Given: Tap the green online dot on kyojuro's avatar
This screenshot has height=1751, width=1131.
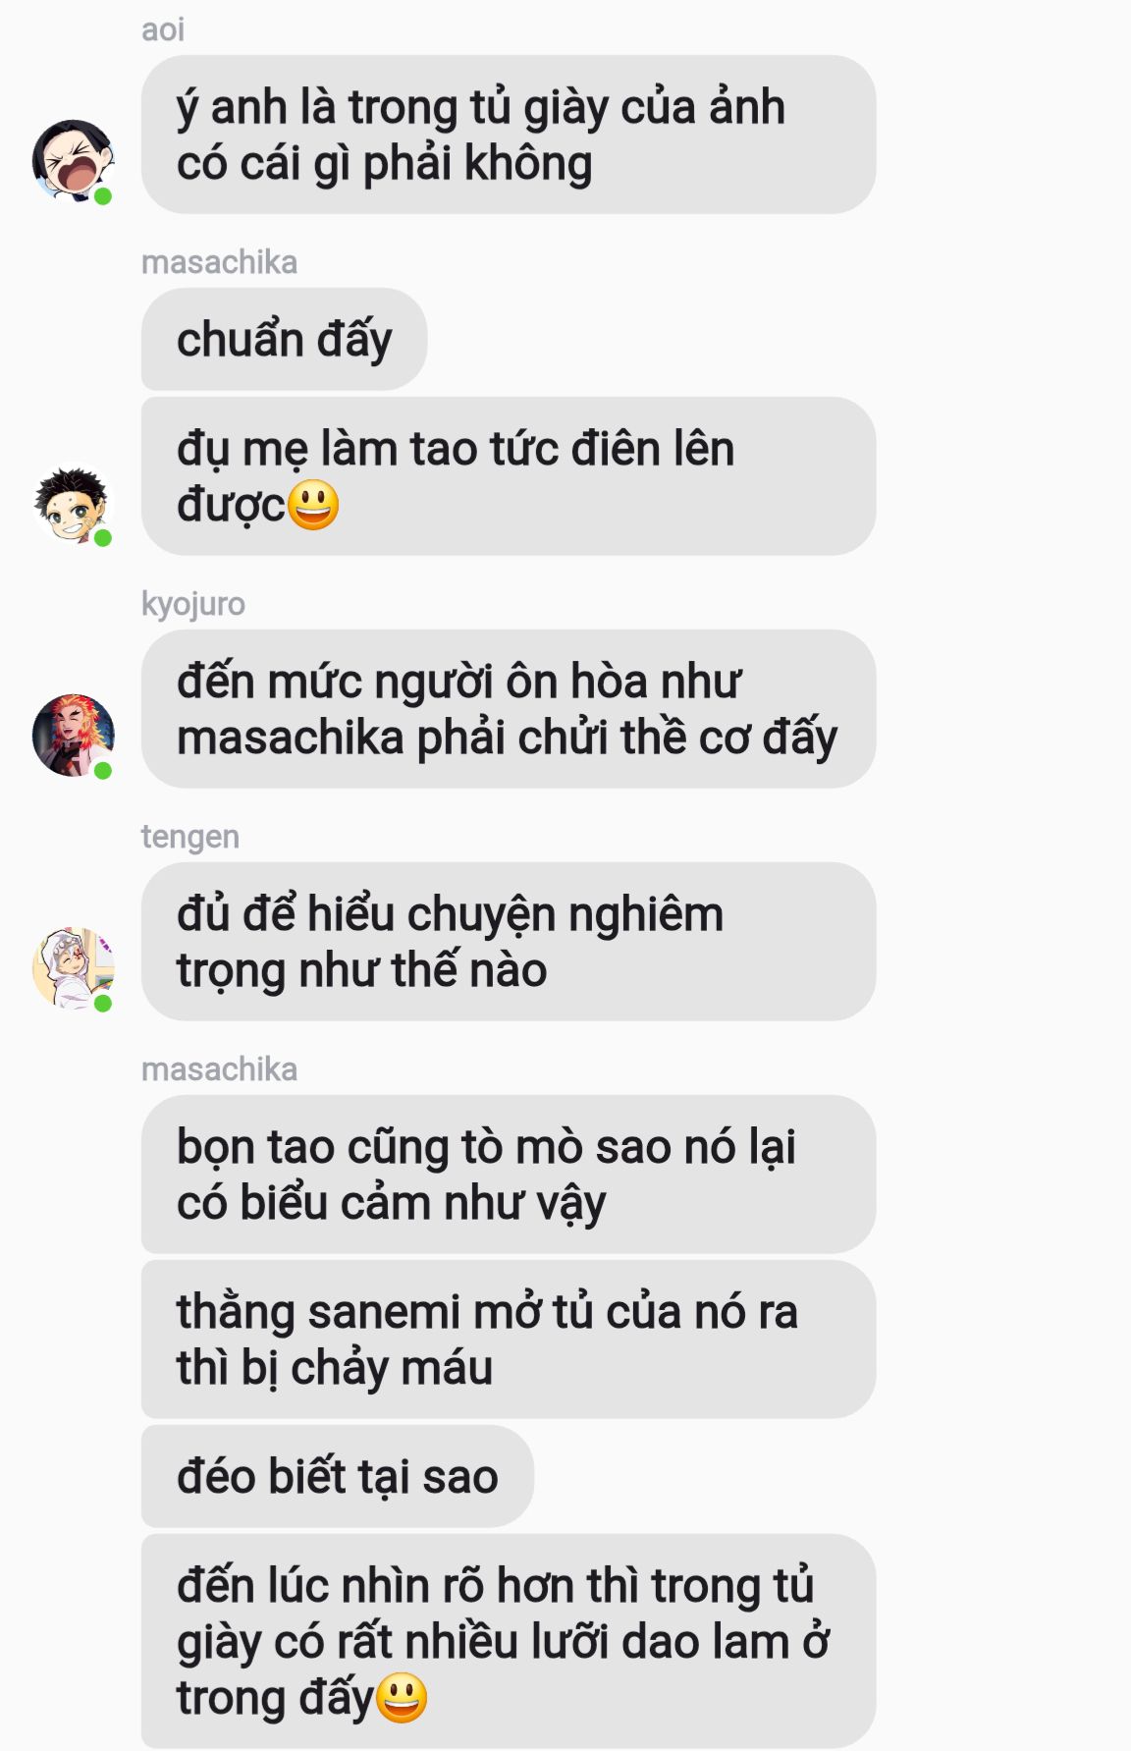Looking at the screenshot, I should 103,771.
